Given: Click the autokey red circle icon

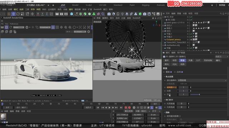Looking at the screenshot, I should click(129, 107).
